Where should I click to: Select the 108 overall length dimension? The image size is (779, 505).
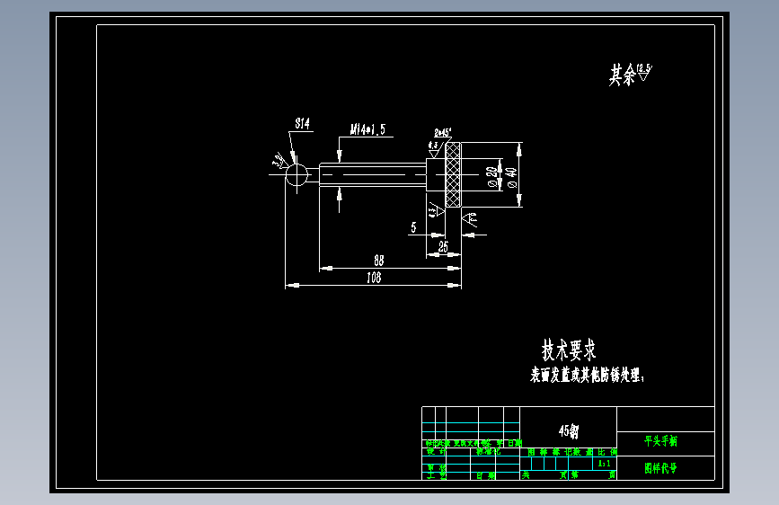pos(374,278)
